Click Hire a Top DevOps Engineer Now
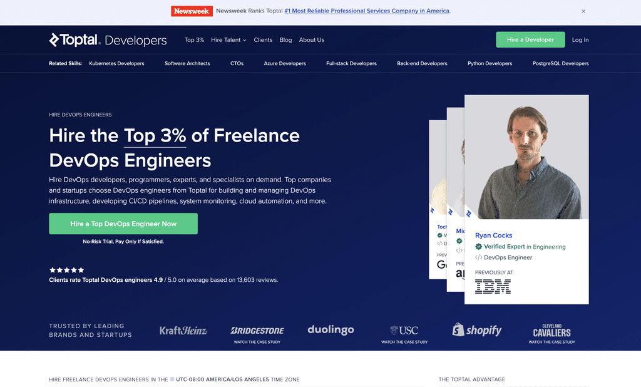This screenshot has height=387, width=641. click(x=123, y=224)
